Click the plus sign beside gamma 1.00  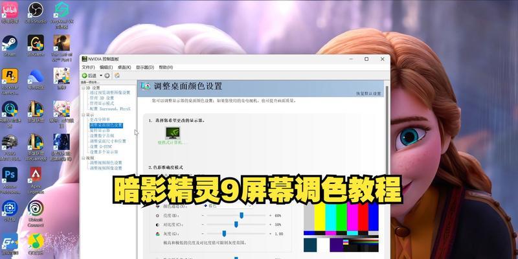tap(270, 234)
